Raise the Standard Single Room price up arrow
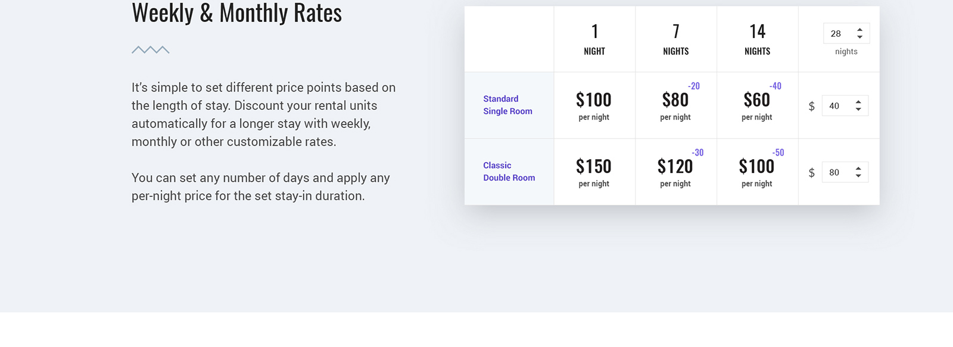 858,102
